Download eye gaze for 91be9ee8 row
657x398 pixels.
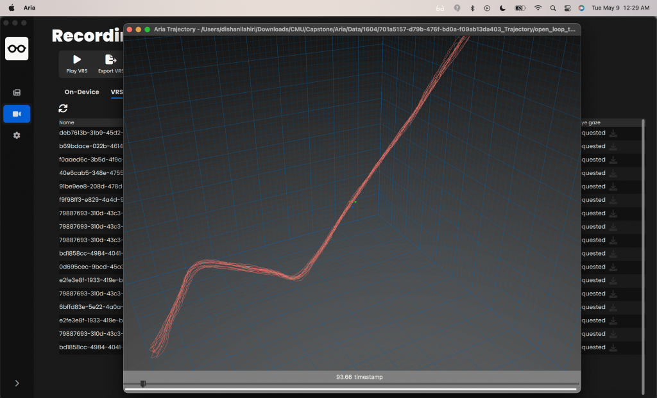pos(613,187)
